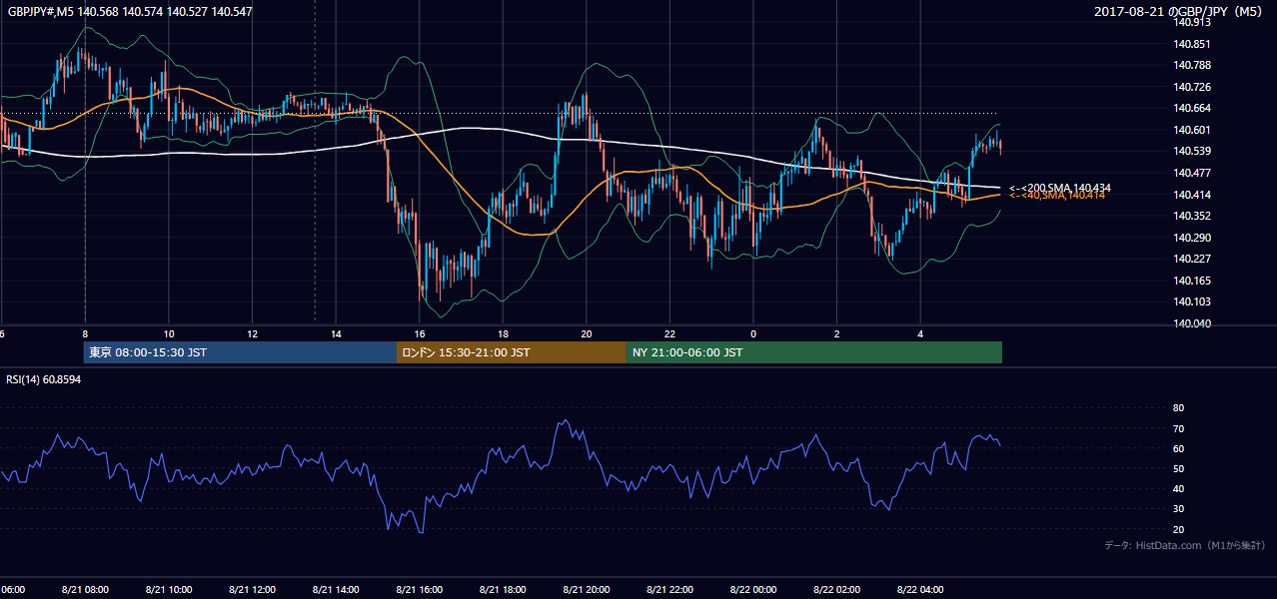Click hour tick 10 under price chart
The width and height of the screenshot is (1277, 599).
169,334
